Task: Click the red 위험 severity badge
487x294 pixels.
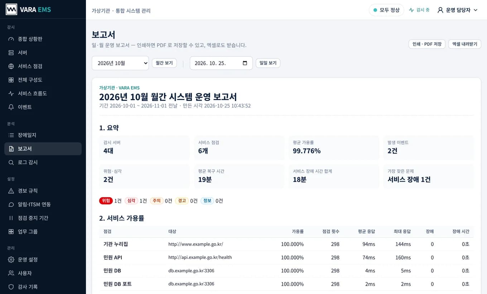Action: (x=106, y=201)
